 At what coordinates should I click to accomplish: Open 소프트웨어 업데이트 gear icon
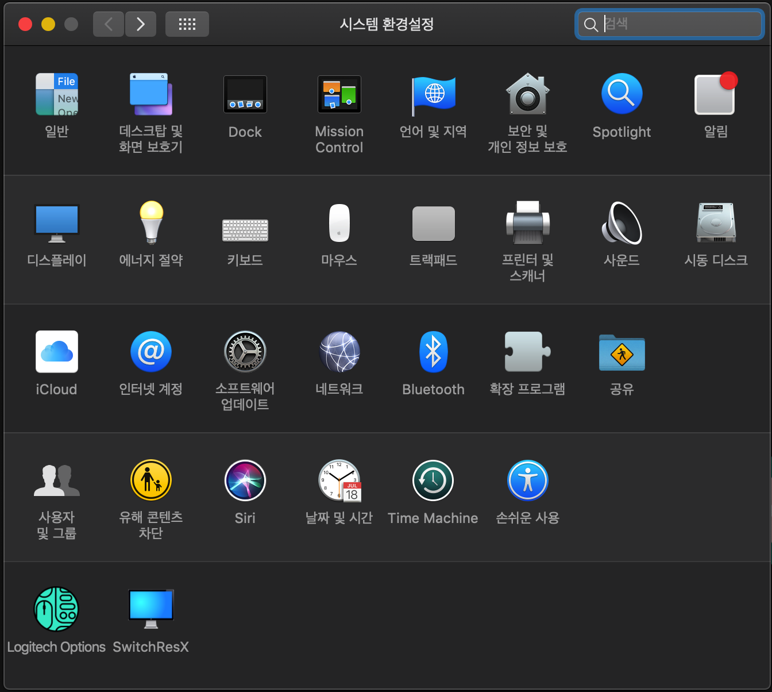pos(245,352)
